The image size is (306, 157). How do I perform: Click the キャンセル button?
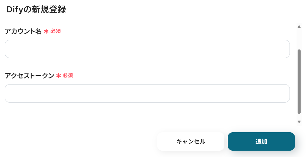coord(191,141)
